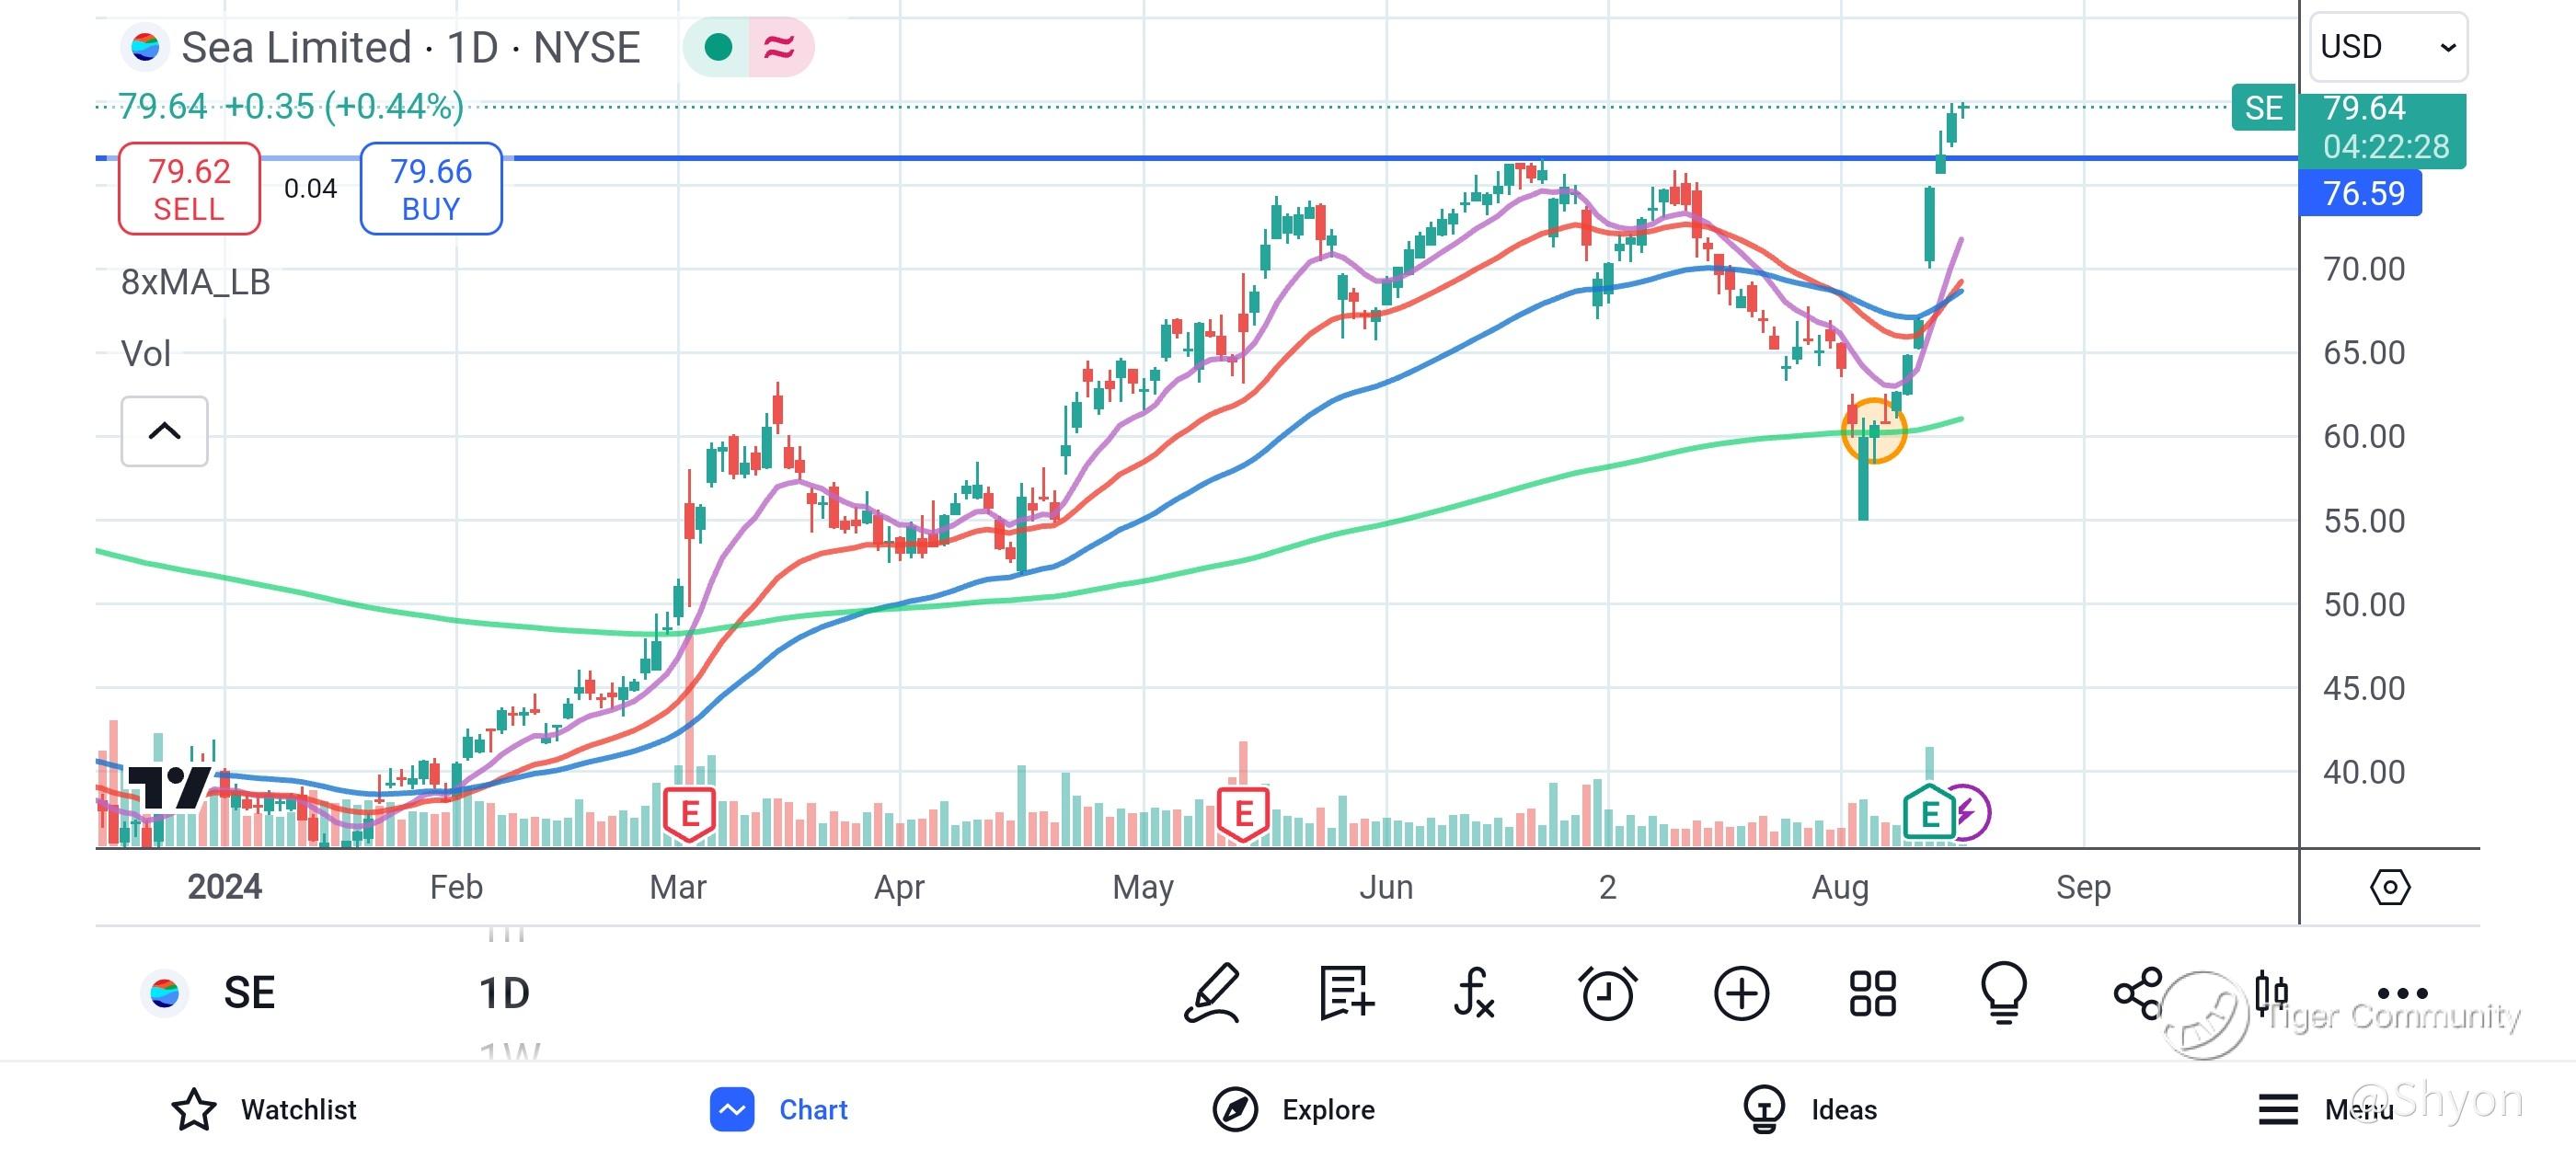Tap the add note icon
The image size is (2576, 1159).
point(1345,993)
